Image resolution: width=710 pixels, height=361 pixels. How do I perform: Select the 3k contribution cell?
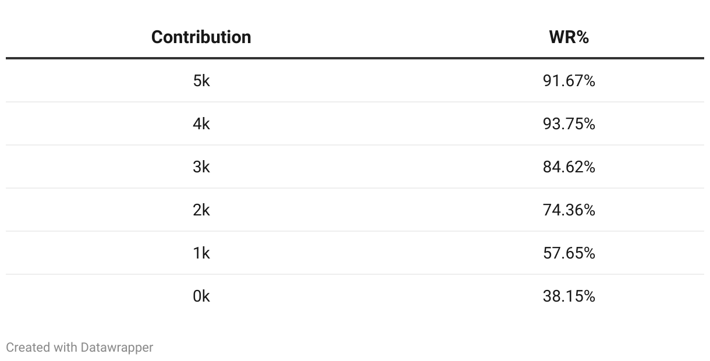[x=201, y=167]
